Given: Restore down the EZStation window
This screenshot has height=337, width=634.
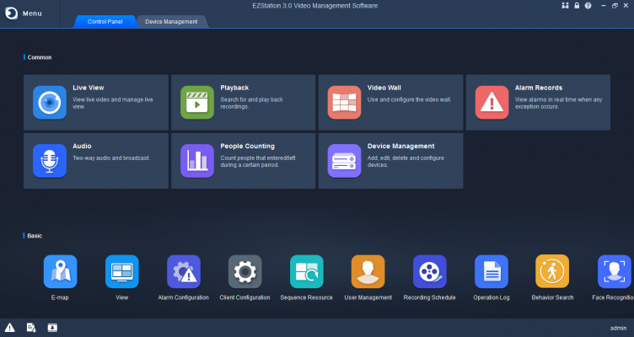Looking at the screenshot, I should point(615,6).
